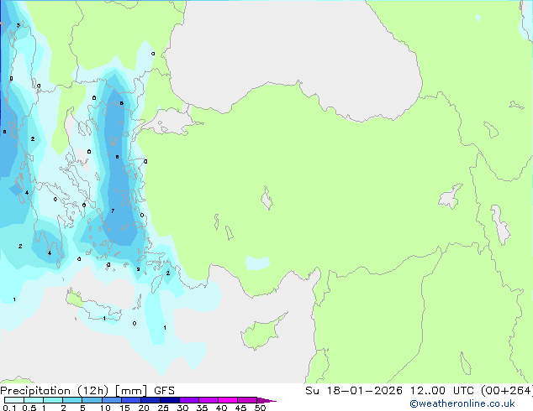Click the 15–20 mm legend color box
Image resolution: width=533 pixels, height=411 pixels.
pyautogui.click(x=130, y=400)
